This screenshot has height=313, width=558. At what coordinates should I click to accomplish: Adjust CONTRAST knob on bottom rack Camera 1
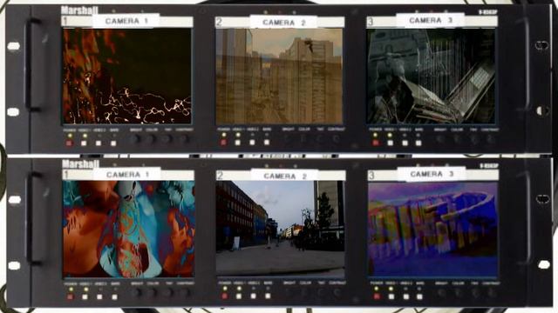tap(185, 293)
